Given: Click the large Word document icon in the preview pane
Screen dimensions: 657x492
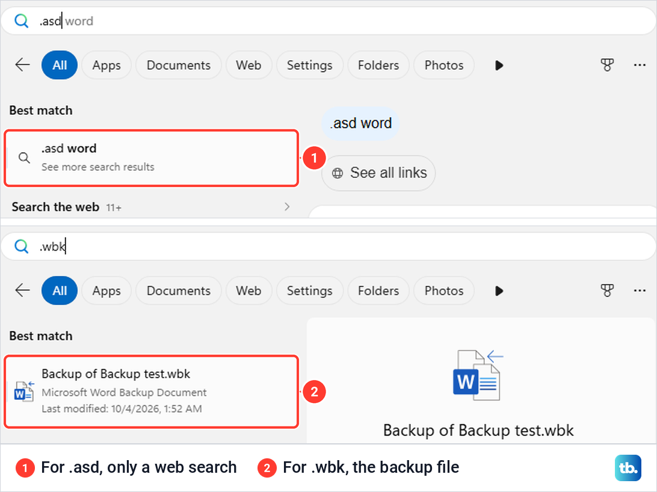Looking at the screenshot, I should [x=478, y=375].
